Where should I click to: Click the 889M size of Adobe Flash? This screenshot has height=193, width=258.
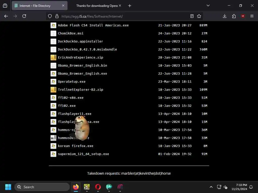tap(203, 25)
